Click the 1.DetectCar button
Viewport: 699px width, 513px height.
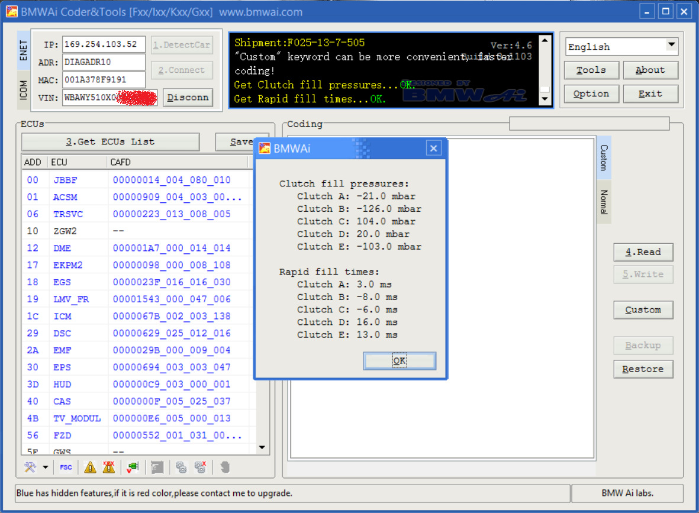(x=182, y=44)
